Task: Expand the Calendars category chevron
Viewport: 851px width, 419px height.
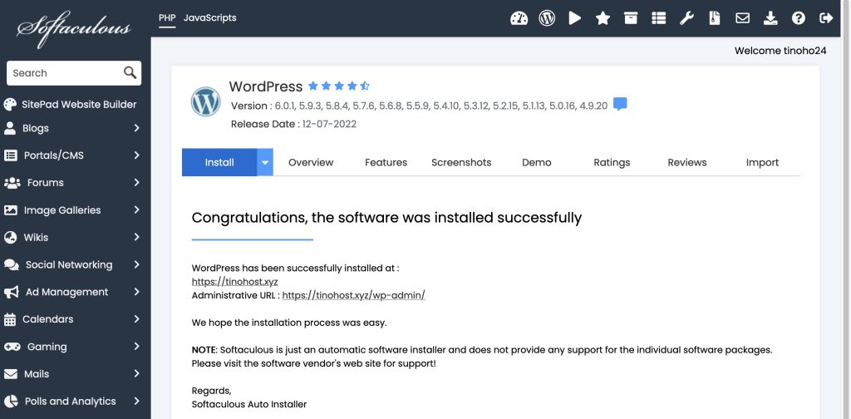Action: pos(137,319)
